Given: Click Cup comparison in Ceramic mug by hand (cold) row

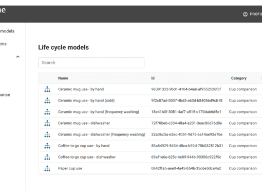Looking at the screenshot, I should (243, 101).
